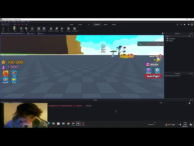Viewport: 194px width, 146px height.
Task: Click the in-game Store button
Action: point(5,73)
